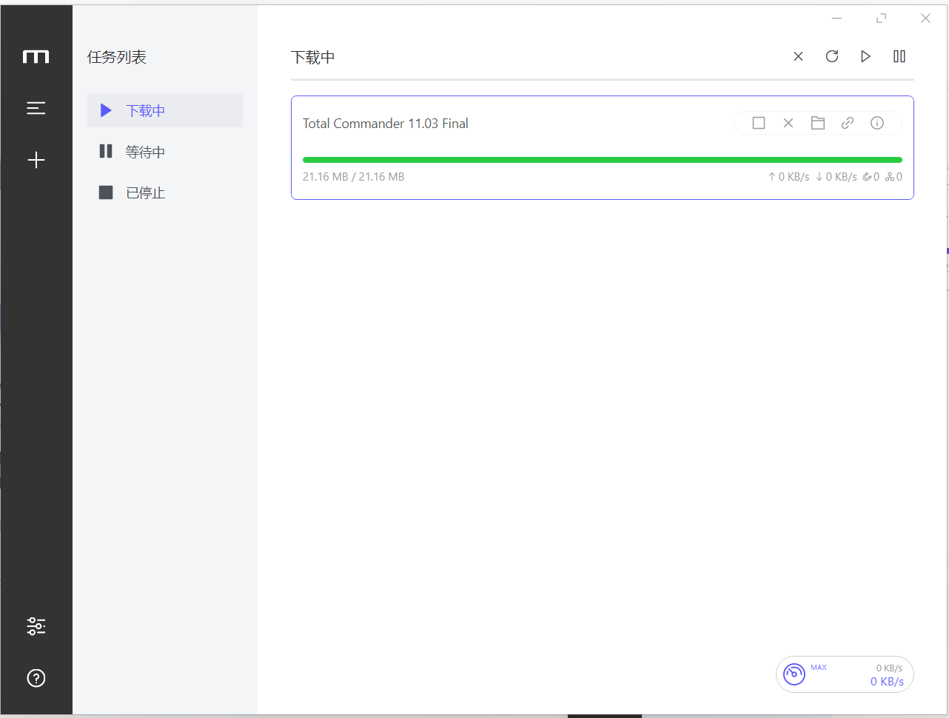Image resolution: width=949 pixels, height=718 pixels.
Task: Minimize the Motrix window
Action: coord(837,19)
